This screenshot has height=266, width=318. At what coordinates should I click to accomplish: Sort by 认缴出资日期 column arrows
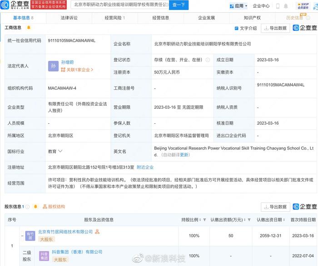pyautogui.click(x=284, y=220)
